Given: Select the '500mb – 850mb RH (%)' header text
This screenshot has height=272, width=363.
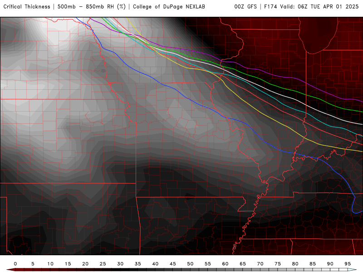Looking at the screenshot, I should 92,7.
